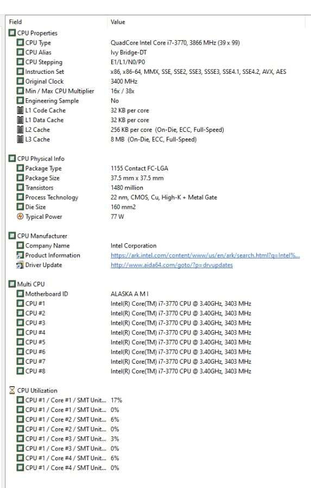Select the E1/L1/N0/P0 stepping value
The image size is (311, 488).
pyautogui.click(x=128, y=62)
